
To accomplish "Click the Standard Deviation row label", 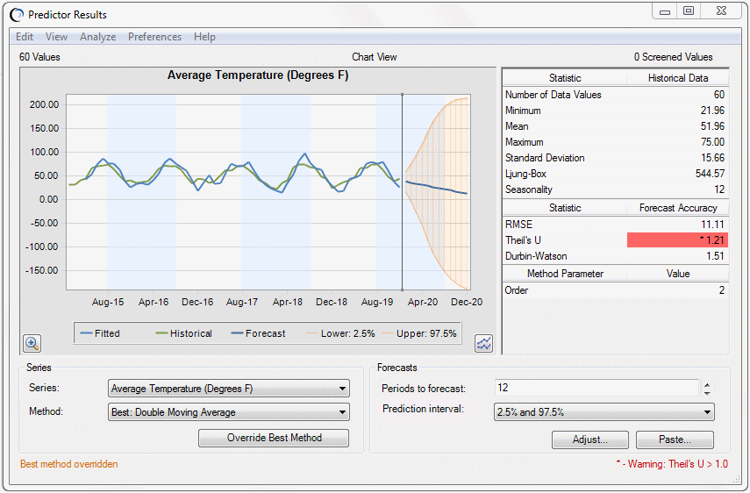I will [545, 158].
